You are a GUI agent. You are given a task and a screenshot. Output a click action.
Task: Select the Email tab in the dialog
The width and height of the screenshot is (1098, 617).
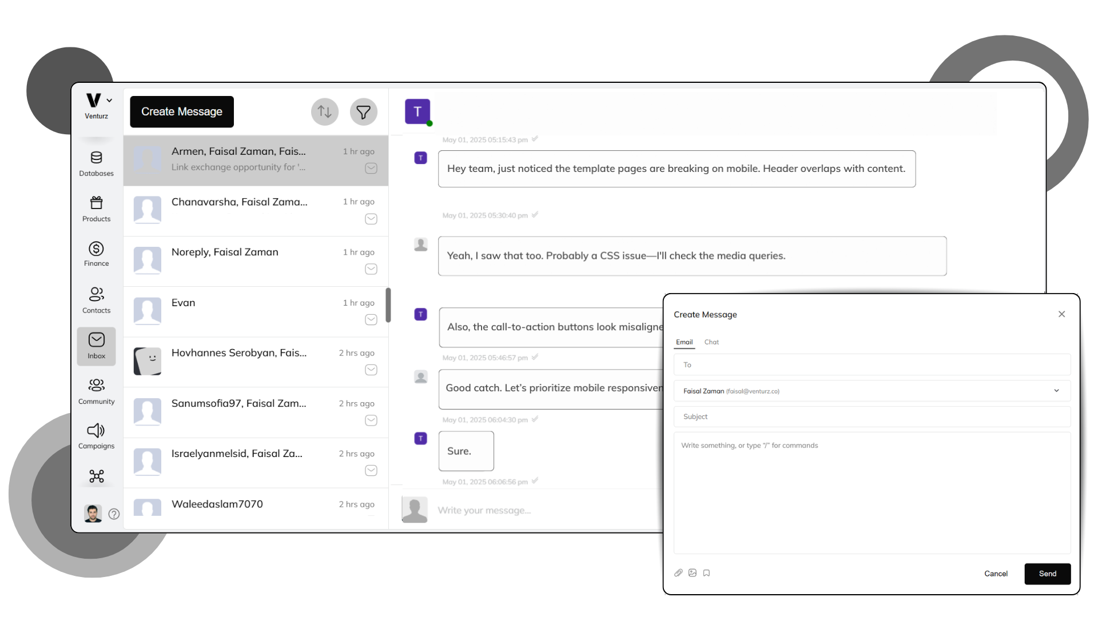click(684, 342)
